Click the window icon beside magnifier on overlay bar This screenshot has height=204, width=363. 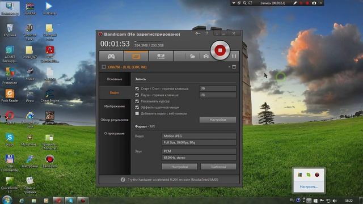[250, 3]
